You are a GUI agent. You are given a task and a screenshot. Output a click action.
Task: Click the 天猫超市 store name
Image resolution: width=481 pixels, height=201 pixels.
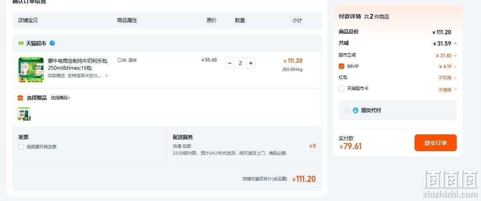point(36,43)
